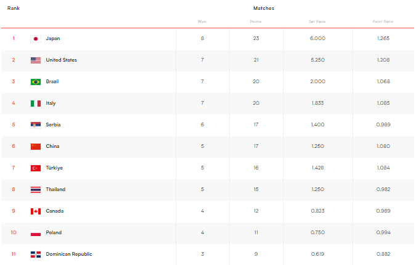Click the Poland flag icon
This screenshot has height=265, width=416.
(36, 233)
